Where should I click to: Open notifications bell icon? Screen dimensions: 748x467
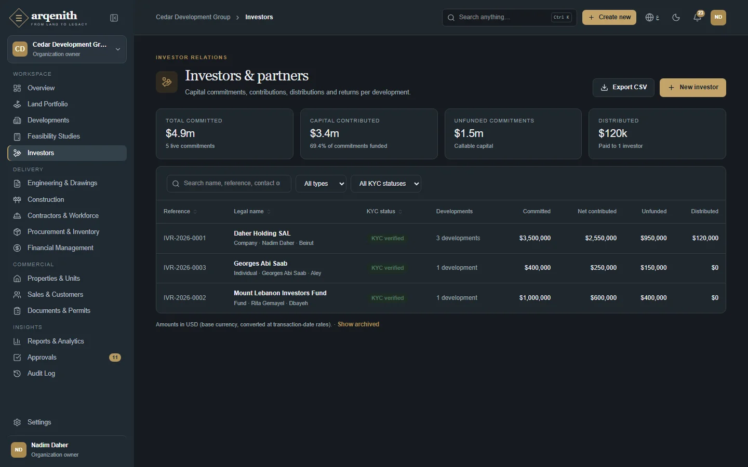[x=698, y=18]
